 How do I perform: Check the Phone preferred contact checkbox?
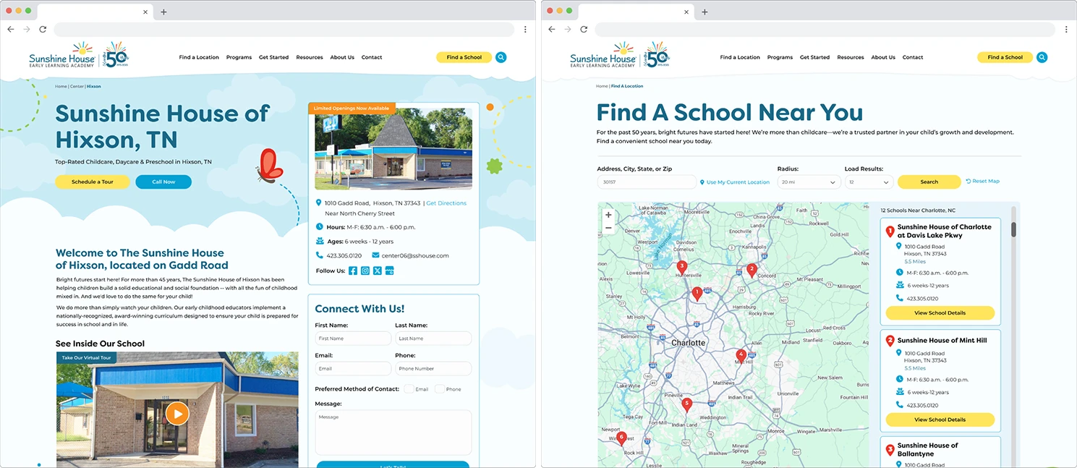[x=440, y=389]
